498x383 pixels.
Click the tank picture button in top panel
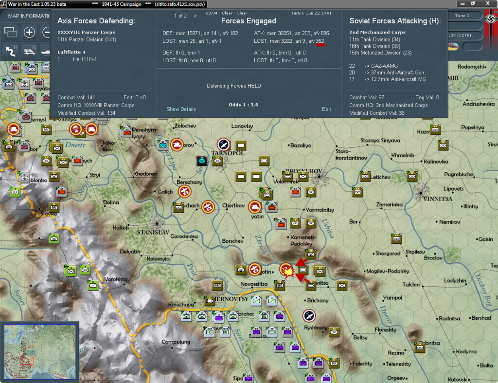[453, 46]
